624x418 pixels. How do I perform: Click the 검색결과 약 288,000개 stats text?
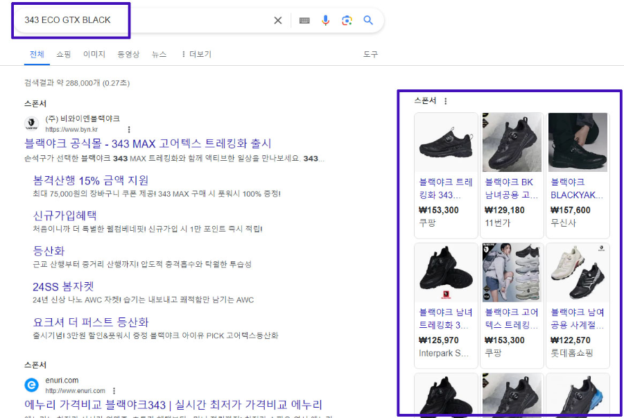point(77,83)
